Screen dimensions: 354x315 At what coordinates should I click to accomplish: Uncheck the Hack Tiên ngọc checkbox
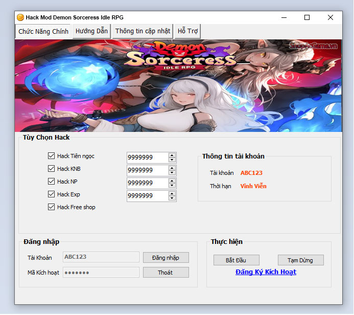(x=51, y=156)
